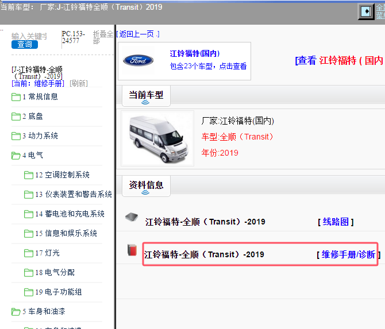The height and width of the screenshot is (329, 385).
Task: Open 15 信息和娱乐系统 tree item
Action: [66, 233]
